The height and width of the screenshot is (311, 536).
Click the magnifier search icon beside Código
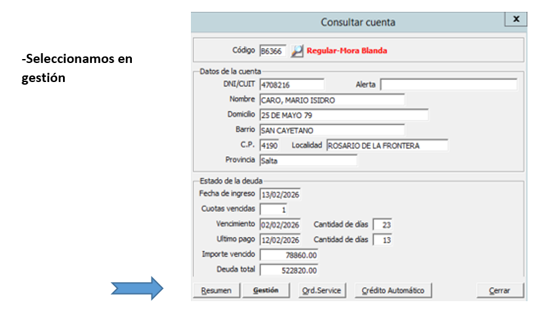[298, 51]
